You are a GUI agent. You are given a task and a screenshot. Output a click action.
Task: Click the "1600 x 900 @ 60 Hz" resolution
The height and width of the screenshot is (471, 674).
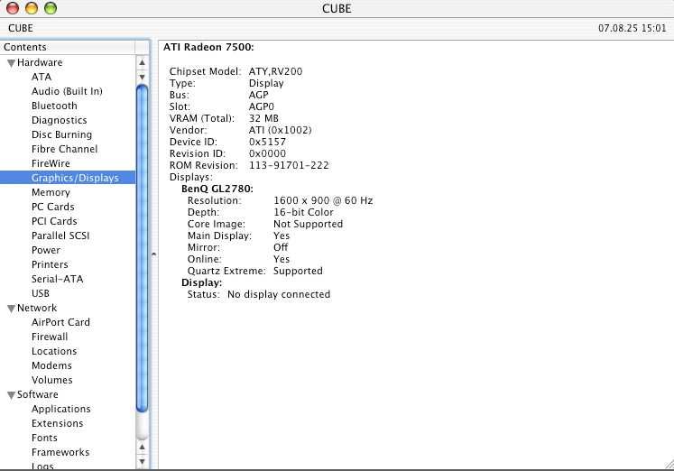[323, 200]
